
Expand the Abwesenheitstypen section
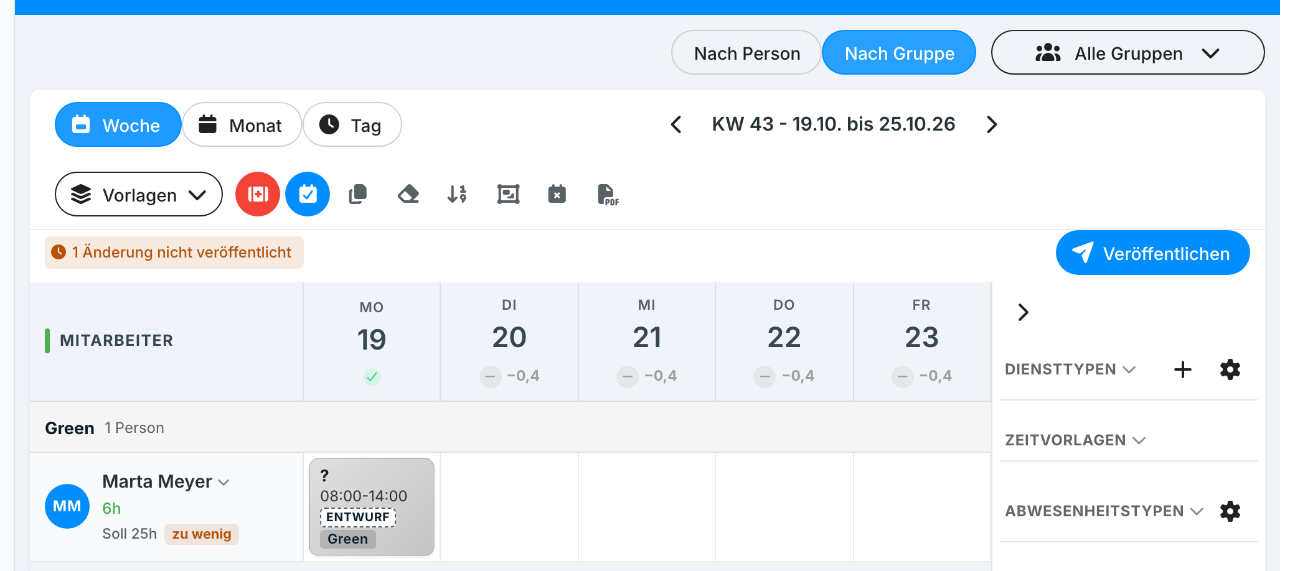(x=1104, y=511)
